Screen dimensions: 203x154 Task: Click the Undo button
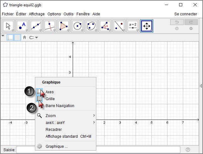[x=177, y=22]
